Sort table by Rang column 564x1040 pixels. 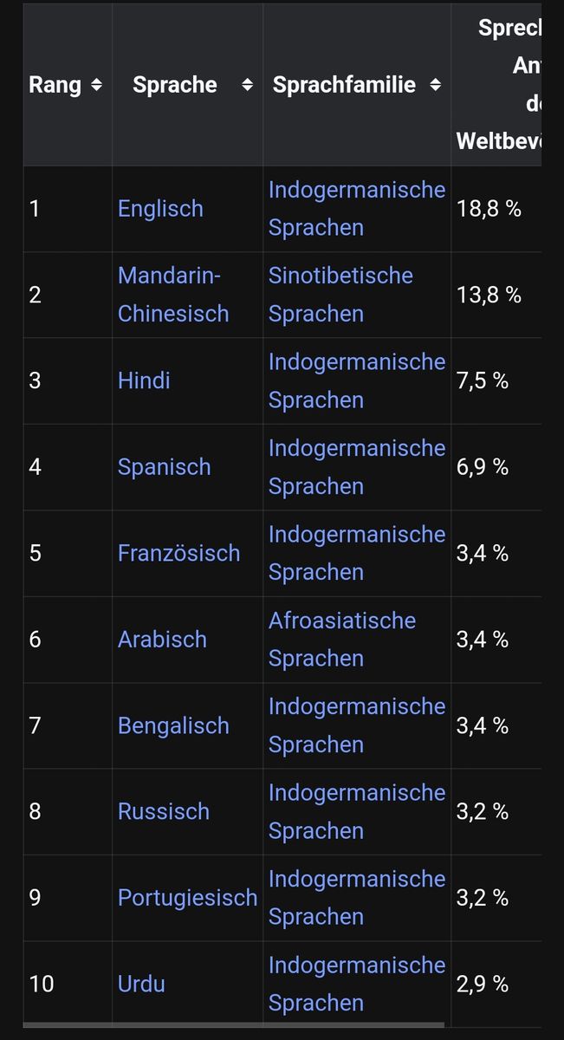96,85
